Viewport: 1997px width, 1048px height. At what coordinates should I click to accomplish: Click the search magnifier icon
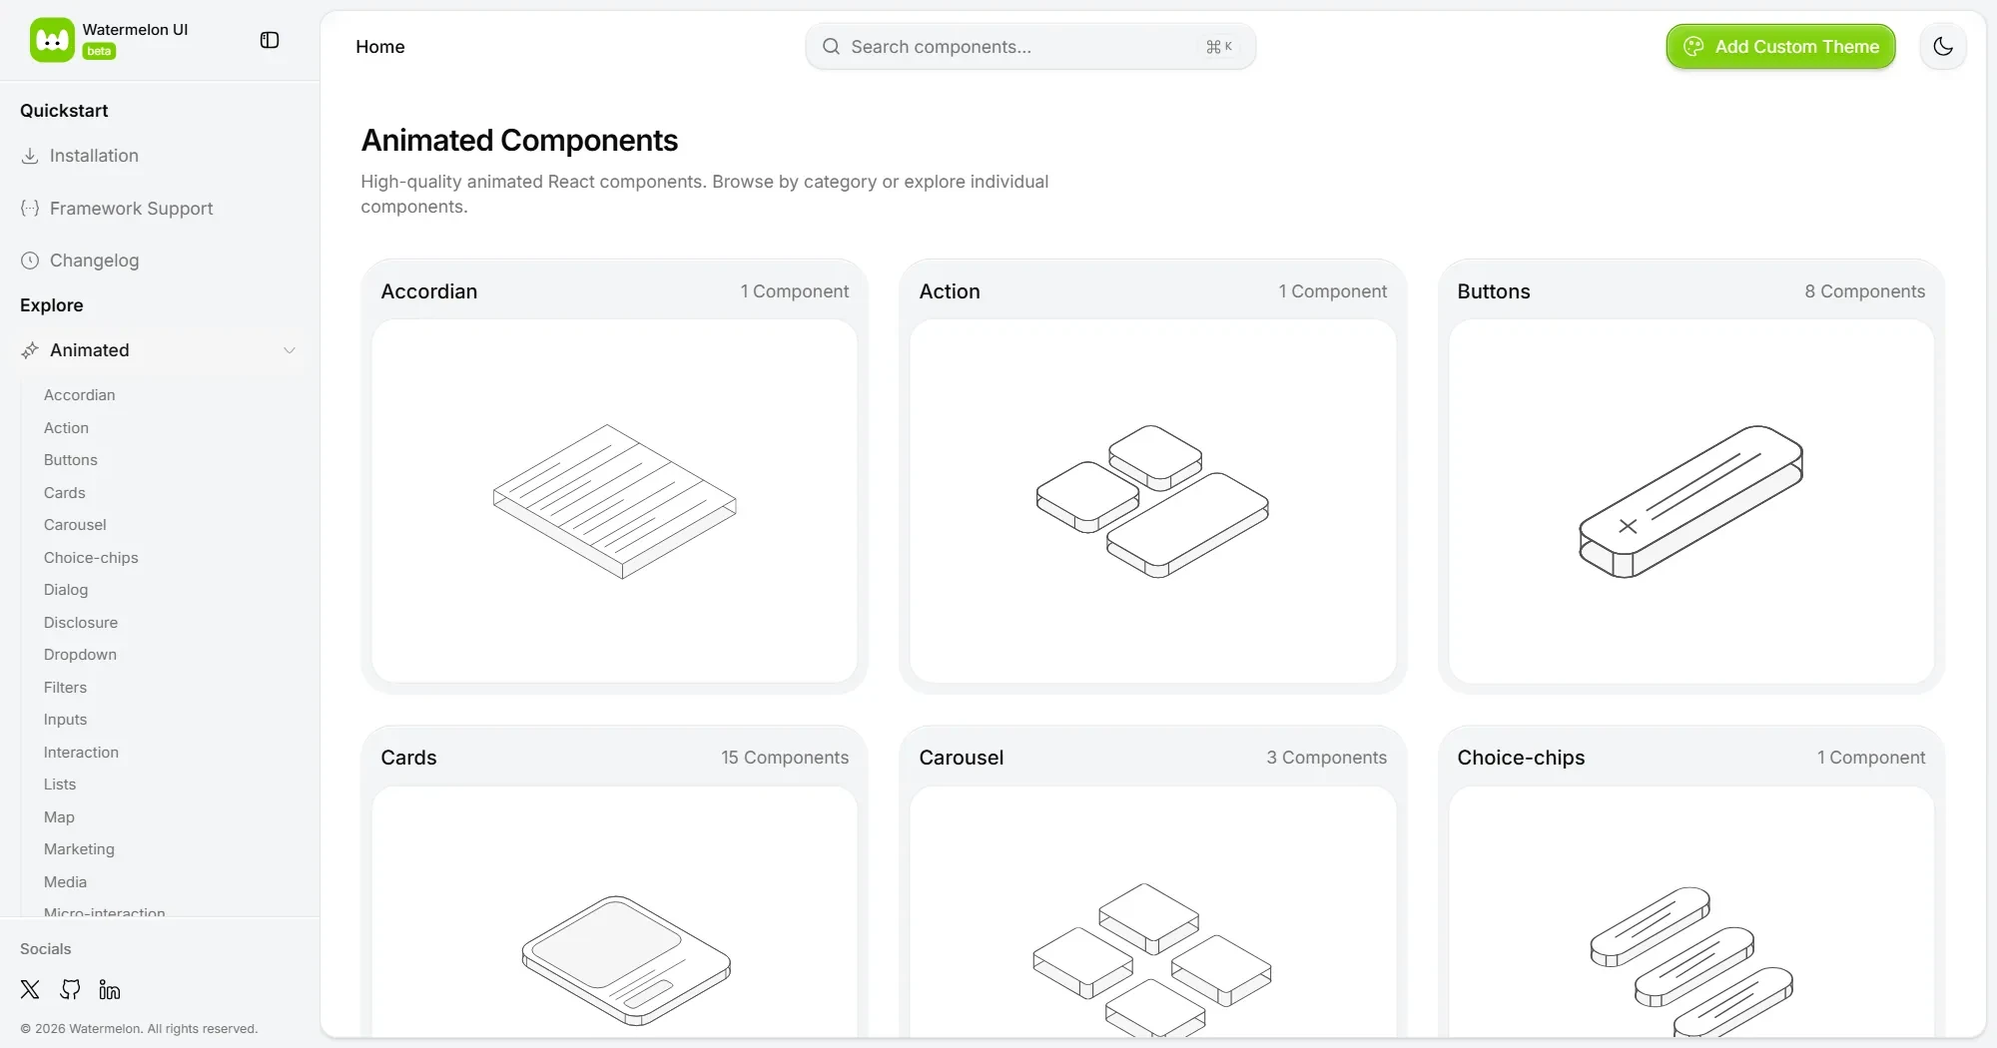point(831,47)
